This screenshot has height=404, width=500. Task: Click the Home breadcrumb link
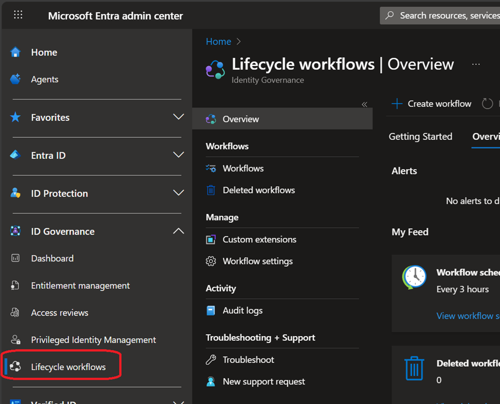218,42
